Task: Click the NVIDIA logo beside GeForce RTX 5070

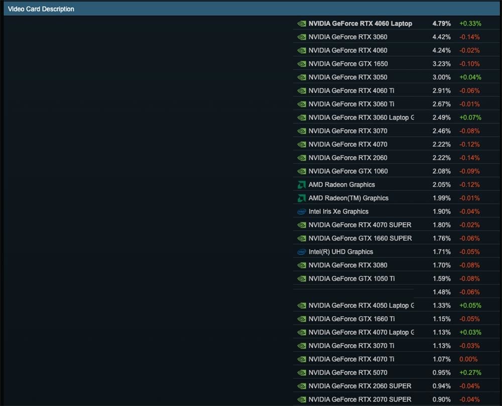Action: click(x=301, y=373)
